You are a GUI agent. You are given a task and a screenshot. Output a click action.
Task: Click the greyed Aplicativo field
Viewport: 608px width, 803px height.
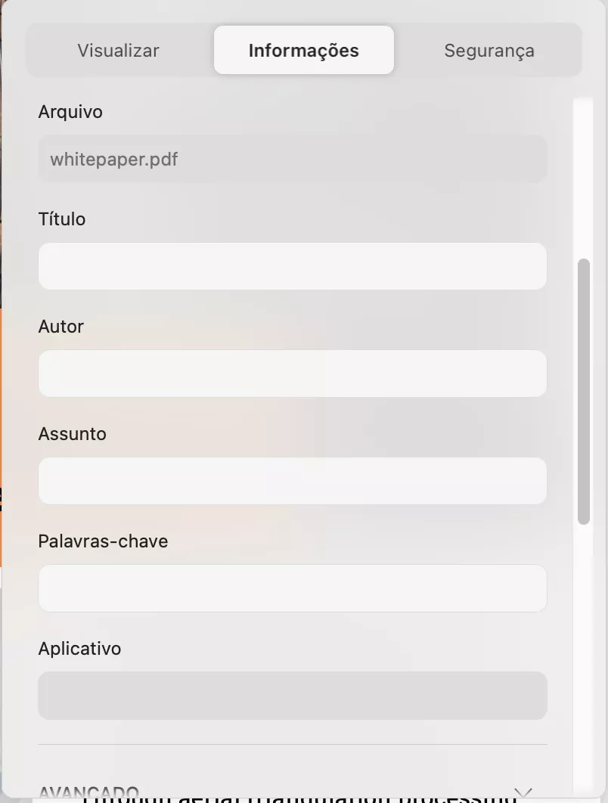point(292,696)
